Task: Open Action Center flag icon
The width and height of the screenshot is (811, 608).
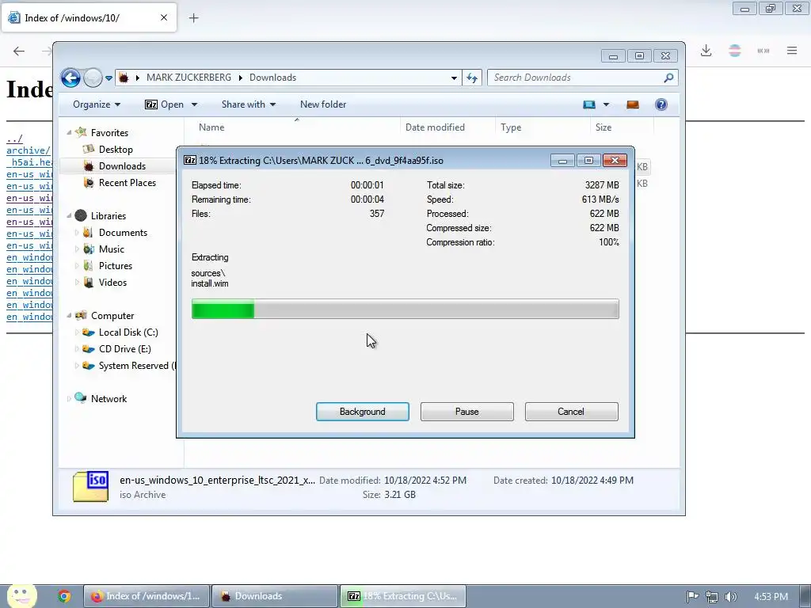Action: point(692,597)
